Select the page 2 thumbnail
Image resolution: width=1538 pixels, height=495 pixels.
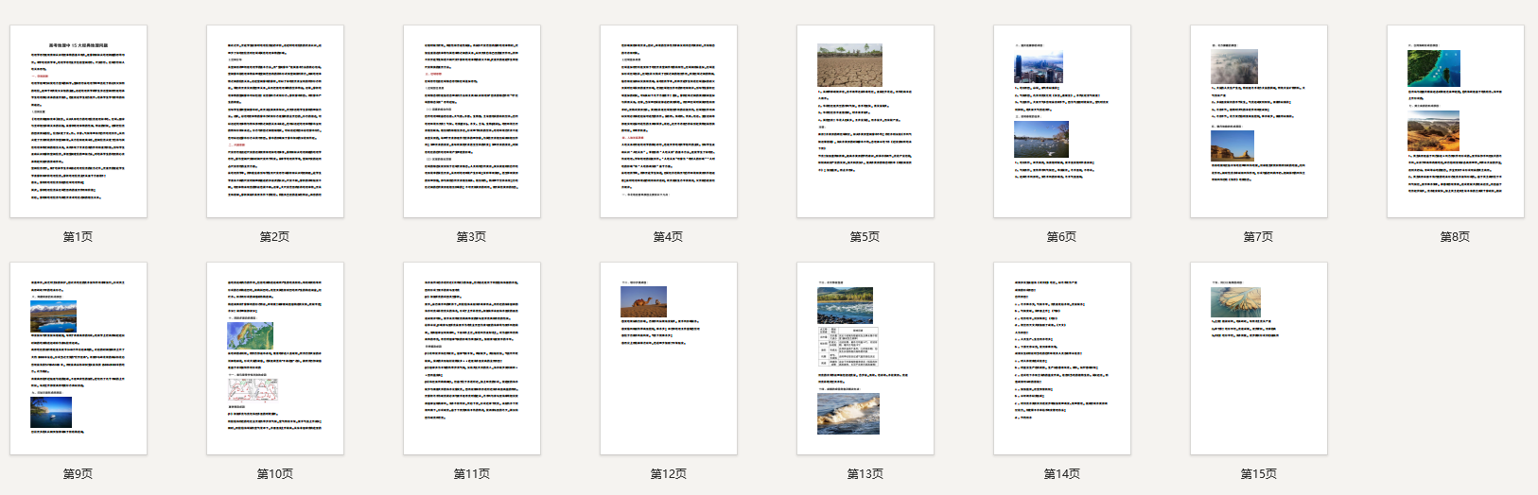(x=275, y=123)
